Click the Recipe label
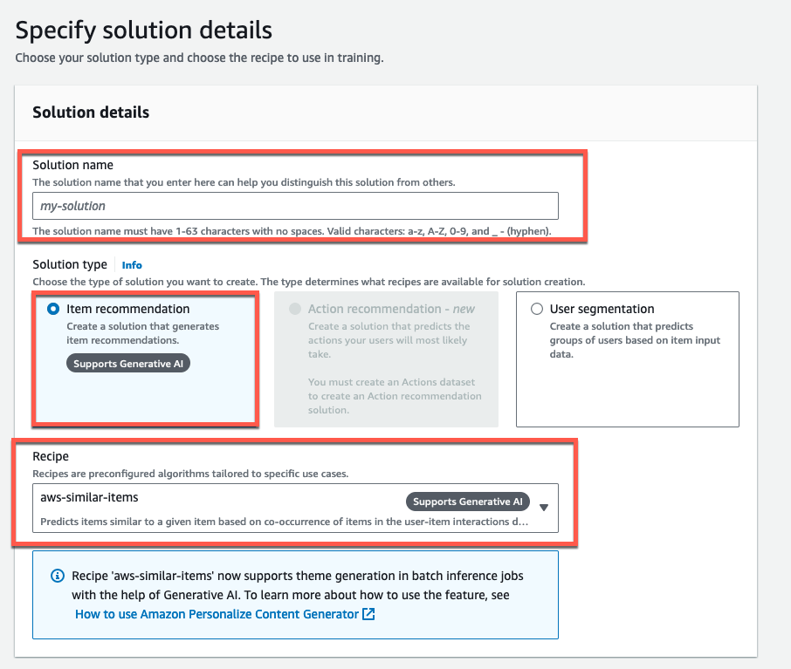This screenshot has height=669, width=791. (x=51, y=456)
